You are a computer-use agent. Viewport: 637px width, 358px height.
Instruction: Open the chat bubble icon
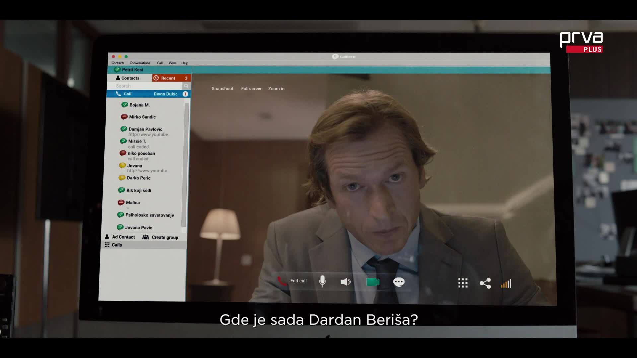(x=399, y=282)
